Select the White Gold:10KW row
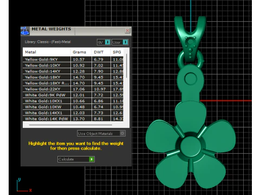The image size is (260, 195). coord(73,107)
